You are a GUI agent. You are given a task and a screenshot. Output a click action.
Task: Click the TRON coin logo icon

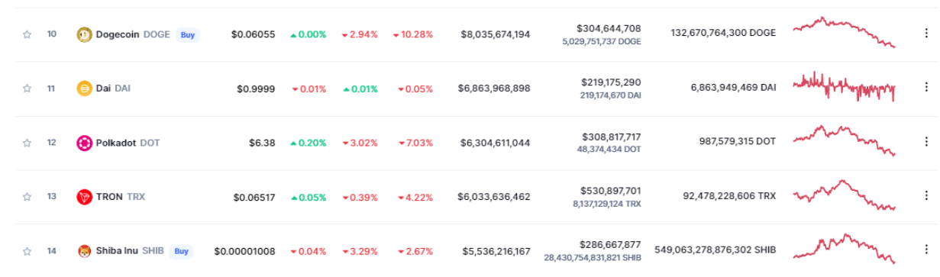click(84, 197)
